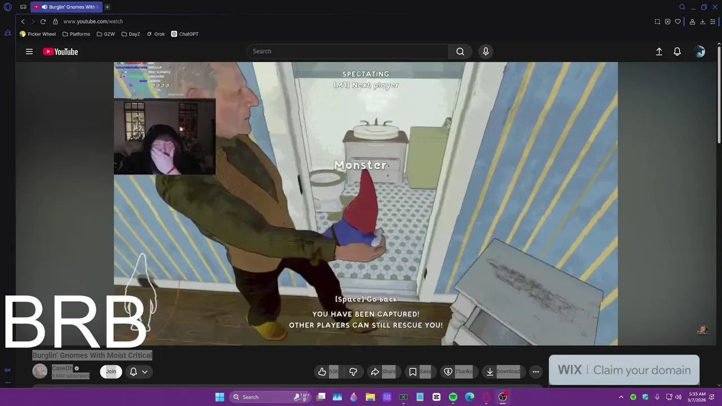
Task: Open sidebar setup three-dots menu
Action: point(7,382)
